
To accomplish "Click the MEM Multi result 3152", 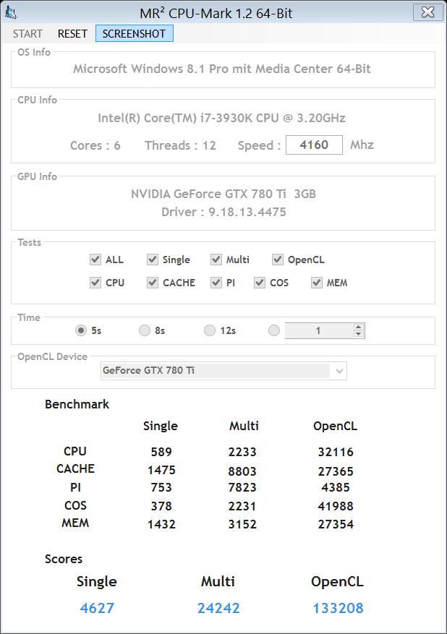I will (x=242, y=524).
